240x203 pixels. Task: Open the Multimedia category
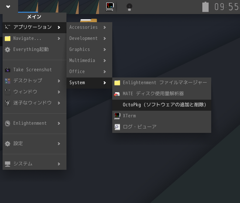tap(89, 61)
